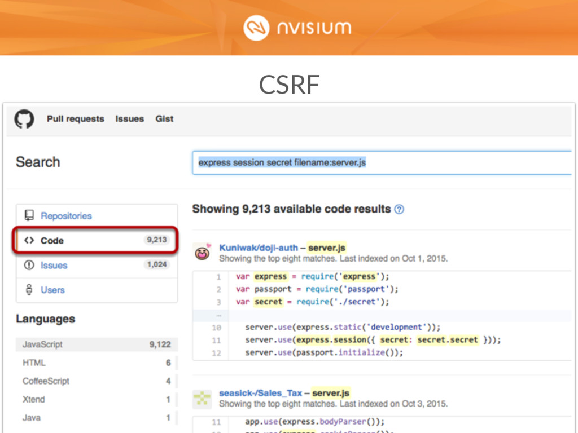Click the collapsed lines ellipsis in doji-auth snippet
The image size is (578, 433).
point(219,316)
